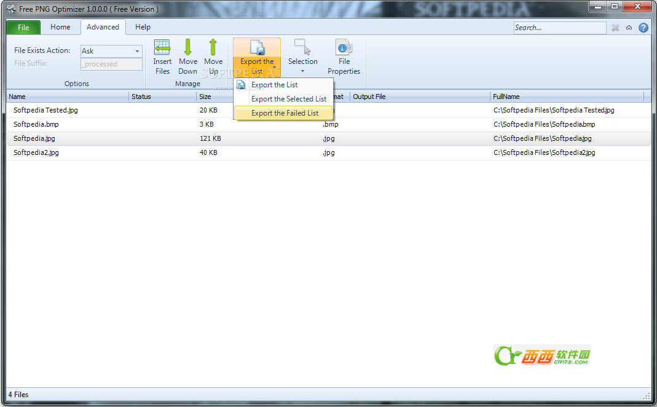This screenshot has width=657, height=407.
Task: Select the Softpedia Tested.jpg row
Action: pyautogui.click(x=329, y=110)
